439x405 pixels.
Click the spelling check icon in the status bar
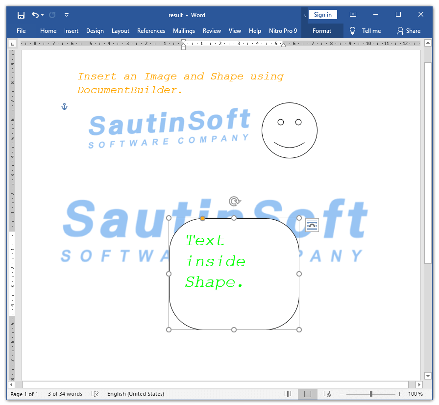click(x=95, y=394)
